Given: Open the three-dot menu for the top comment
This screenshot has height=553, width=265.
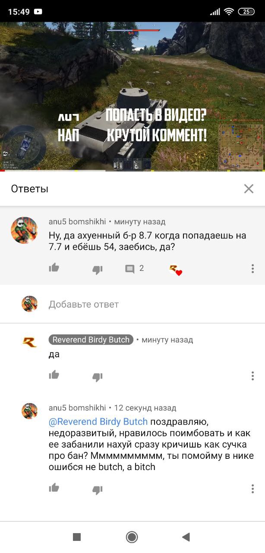Looking at the screenshot, I should (x=252, y=269).
